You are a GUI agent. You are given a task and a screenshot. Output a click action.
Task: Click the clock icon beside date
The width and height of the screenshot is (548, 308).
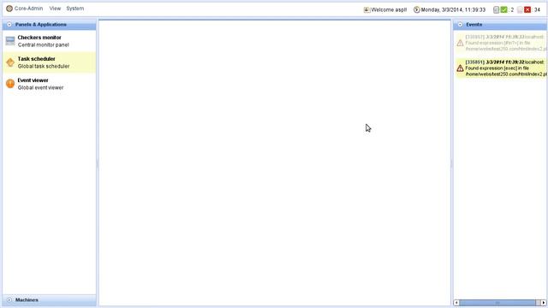(417, 9)
